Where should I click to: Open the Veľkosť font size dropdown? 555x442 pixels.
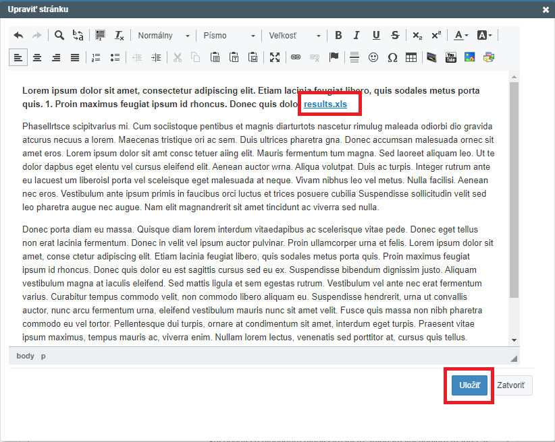(x=294, y=36)
